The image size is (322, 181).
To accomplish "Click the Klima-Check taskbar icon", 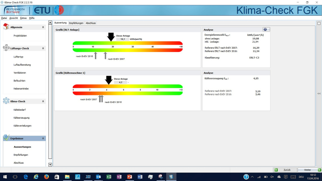I will 171,177.
